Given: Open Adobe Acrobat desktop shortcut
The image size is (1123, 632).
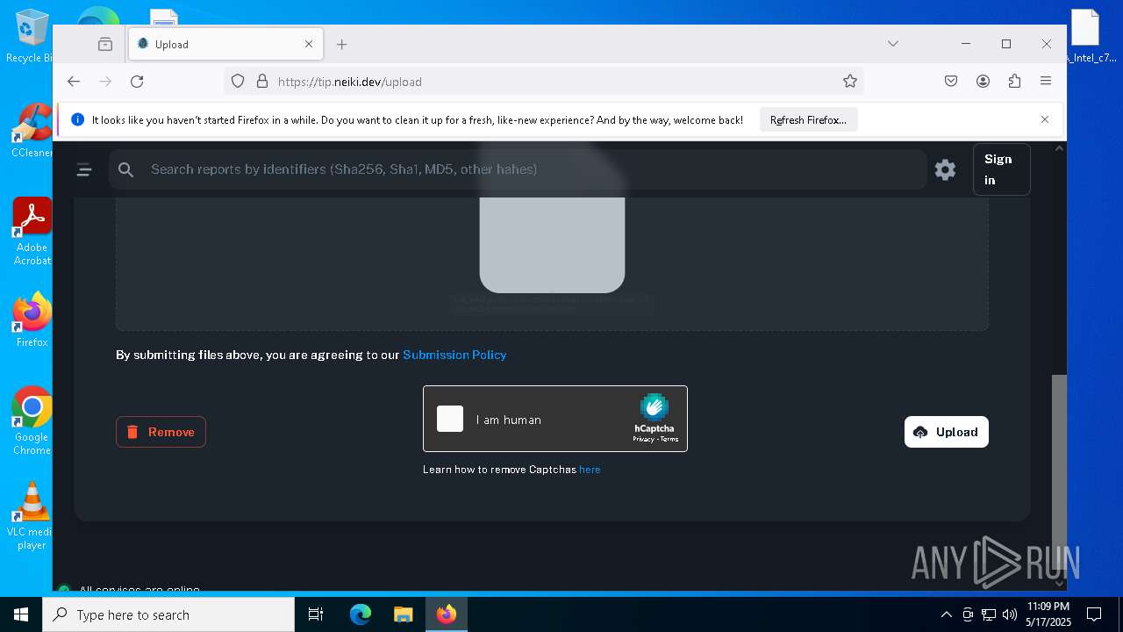Looking at the screenshot, I should [x=32, y=232].
